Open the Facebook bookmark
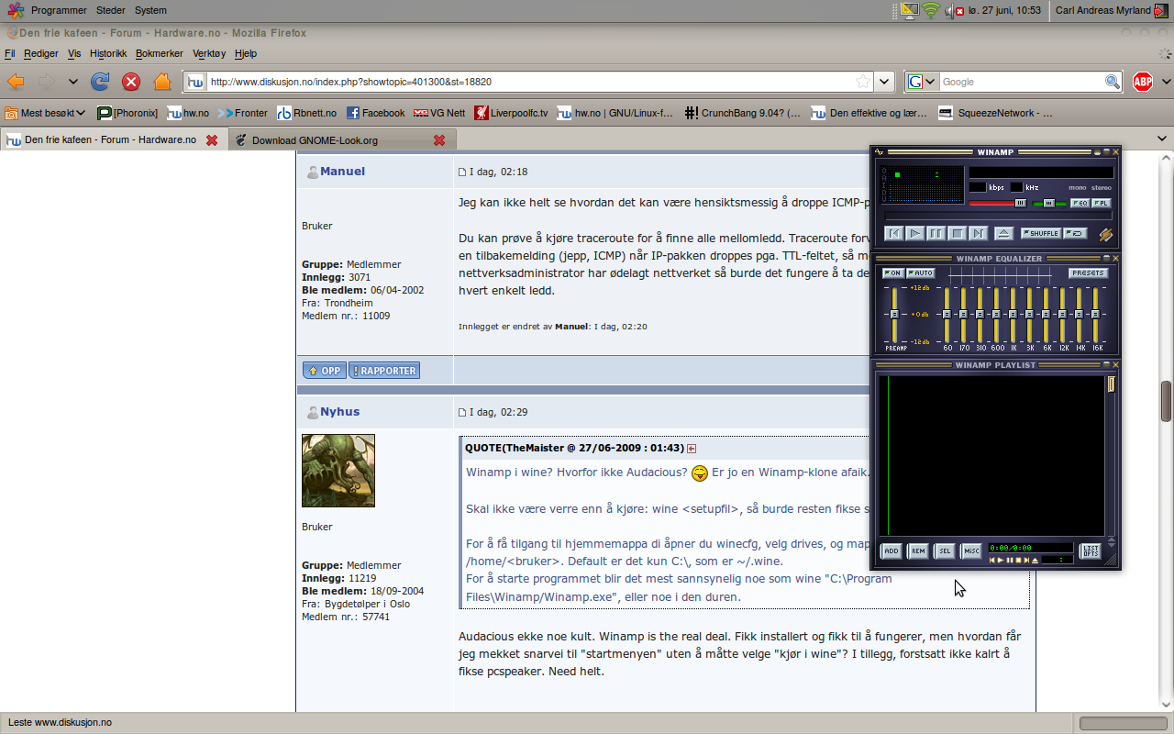1174x734 pixels. (375, 113)
